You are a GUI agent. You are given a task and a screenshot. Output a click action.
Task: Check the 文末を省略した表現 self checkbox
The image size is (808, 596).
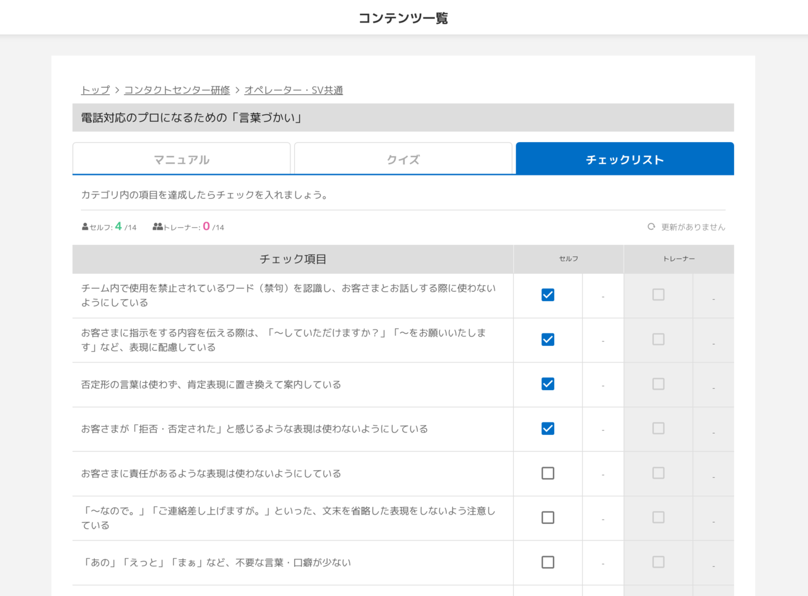[547, 518]
